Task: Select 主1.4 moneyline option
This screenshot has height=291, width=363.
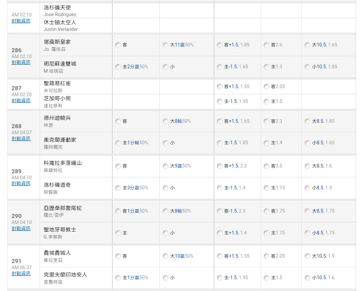Action: (267, 143)
